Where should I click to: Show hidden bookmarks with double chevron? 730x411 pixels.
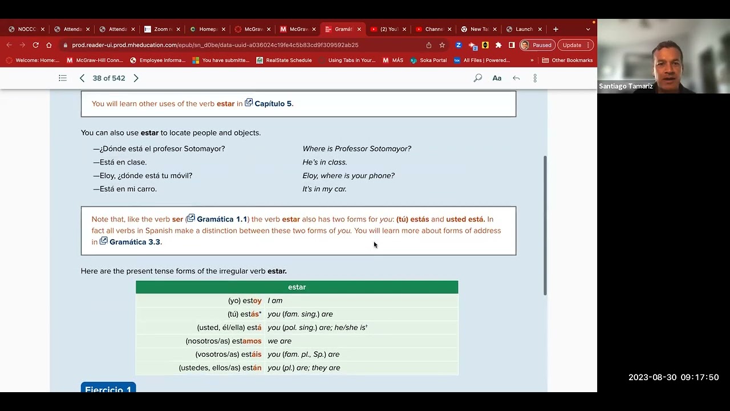(x=532, y=61)
